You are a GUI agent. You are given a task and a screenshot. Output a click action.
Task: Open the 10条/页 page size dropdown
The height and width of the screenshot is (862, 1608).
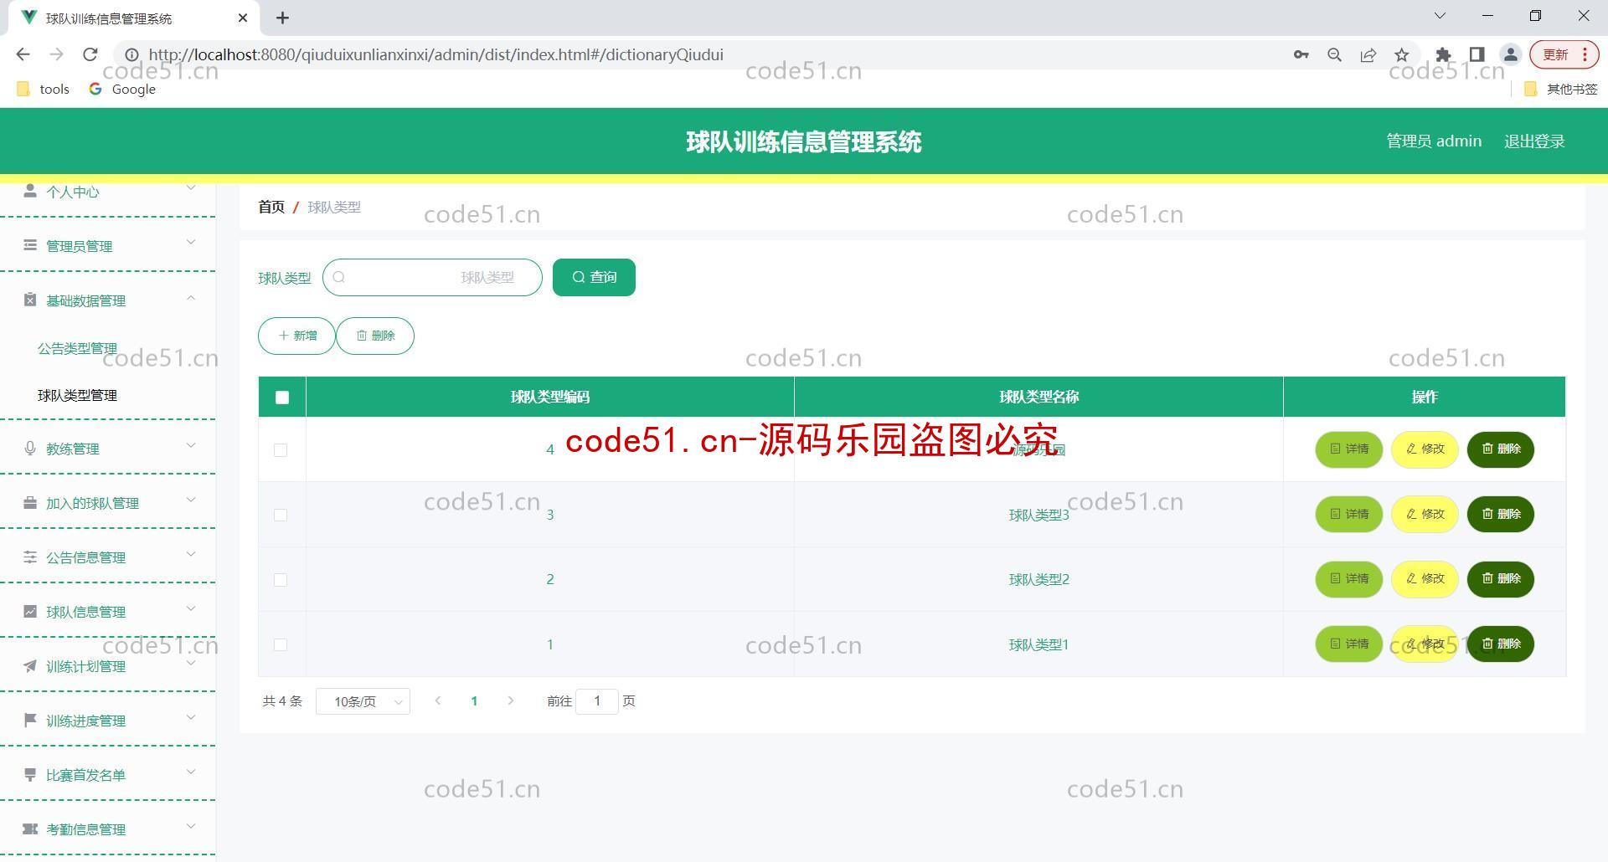363,701
